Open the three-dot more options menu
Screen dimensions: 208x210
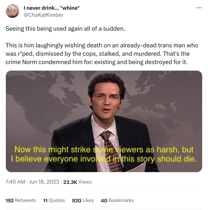[199, 8]
